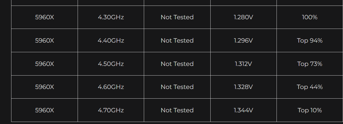
Task: Click the 1.296V voltage cell
Action: 243,41
